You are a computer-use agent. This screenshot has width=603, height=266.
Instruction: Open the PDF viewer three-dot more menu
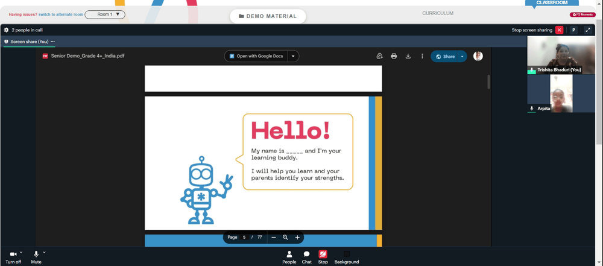click(x=422, y=56)
